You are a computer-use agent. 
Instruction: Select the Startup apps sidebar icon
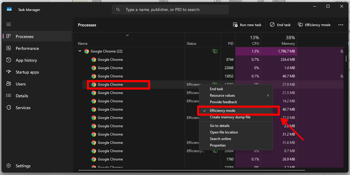click(x=9, y=72)
